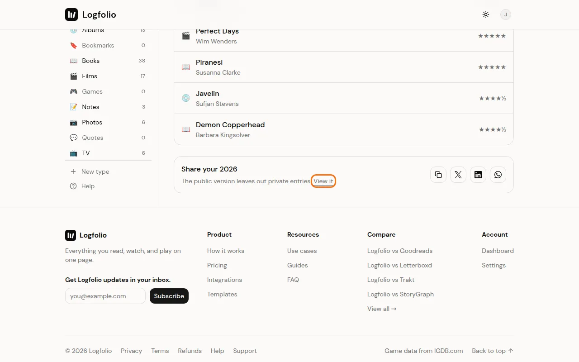
Task: Open Logfolio vs StoryGraph comparison
Action: pos(400,294)
